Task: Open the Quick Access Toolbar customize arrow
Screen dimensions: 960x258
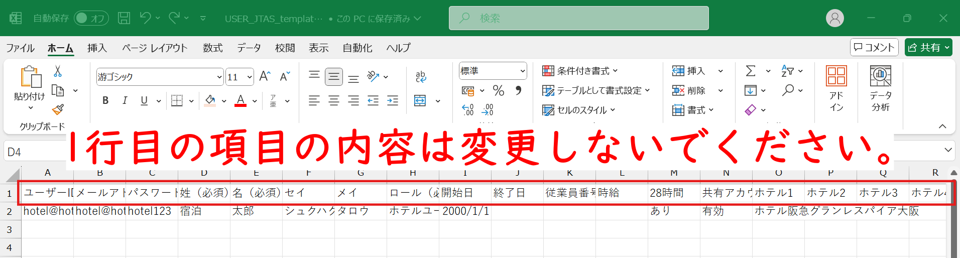Action: click(x=203, y=19)
